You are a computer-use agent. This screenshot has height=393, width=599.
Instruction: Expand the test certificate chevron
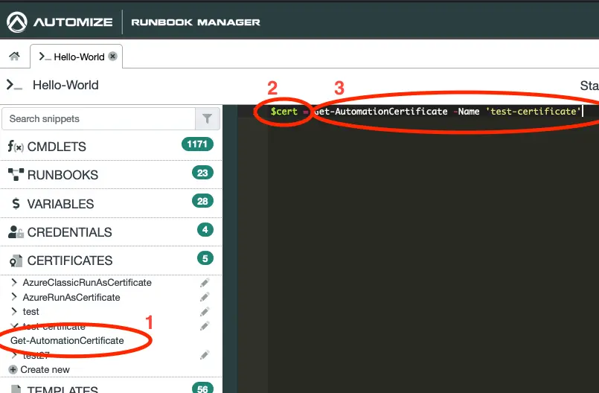click(x=14, y=311)
